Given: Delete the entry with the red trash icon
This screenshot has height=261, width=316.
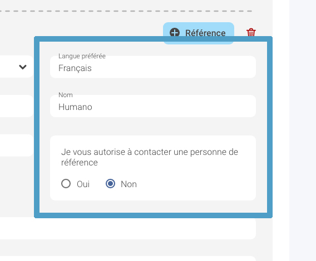Looking at the screenshot, I should coord(251,32).
